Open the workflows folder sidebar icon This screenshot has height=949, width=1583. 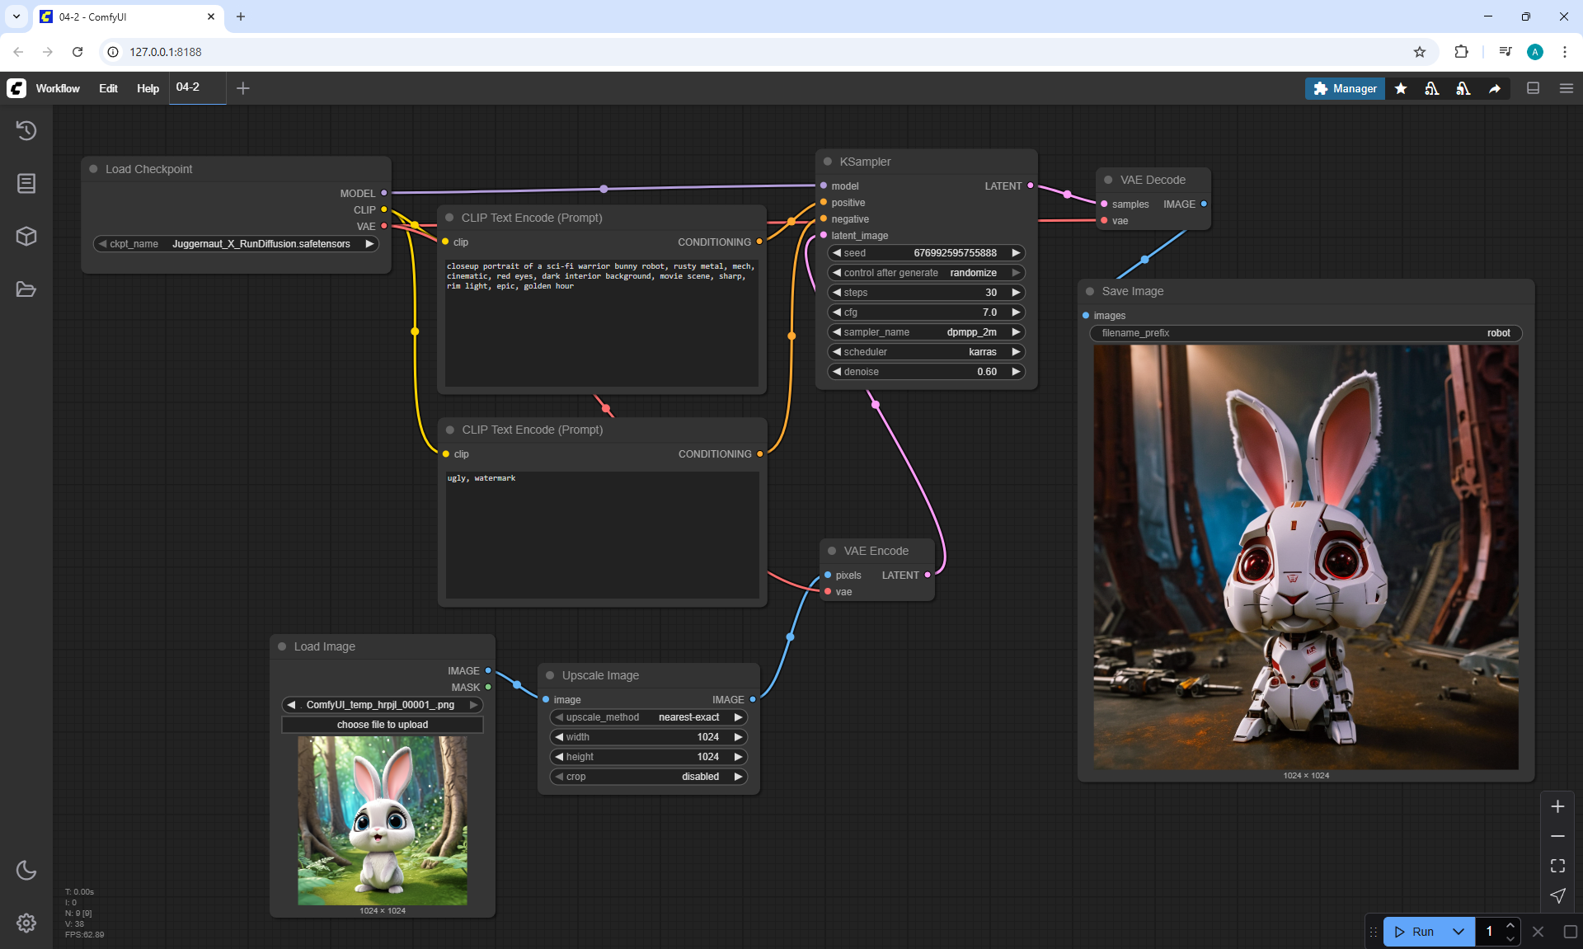[26, 289]
